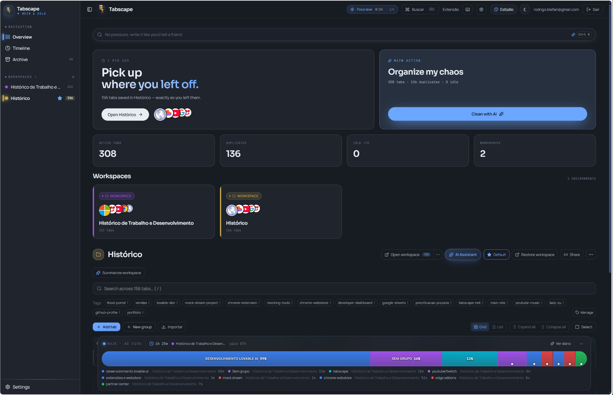Enable Select mode checkbox
Image resolution: width=613 pixels, height=395 pixels.
tap(584, 327)
